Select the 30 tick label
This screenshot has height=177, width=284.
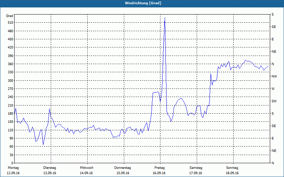point(11,155)
